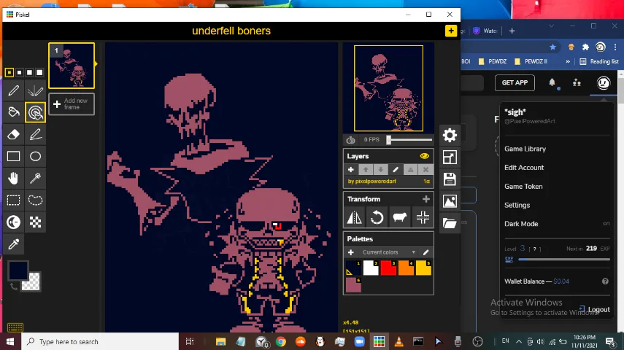
Task: Select the Paint bucket tool
Action: click(x=14, y=112)
